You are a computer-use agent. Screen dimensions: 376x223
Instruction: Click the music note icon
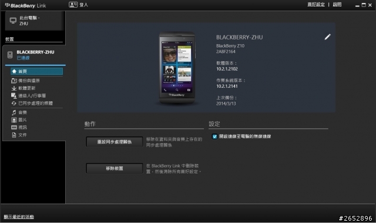click(14, 112)
